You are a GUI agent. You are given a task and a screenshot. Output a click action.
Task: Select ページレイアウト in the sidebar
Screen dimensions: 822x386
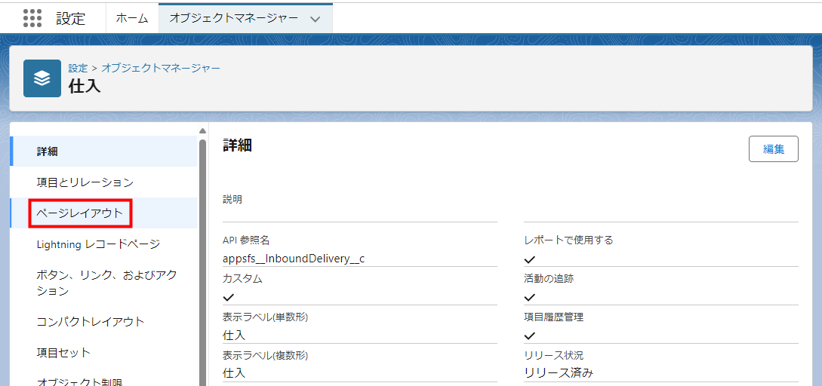point(80,213)
